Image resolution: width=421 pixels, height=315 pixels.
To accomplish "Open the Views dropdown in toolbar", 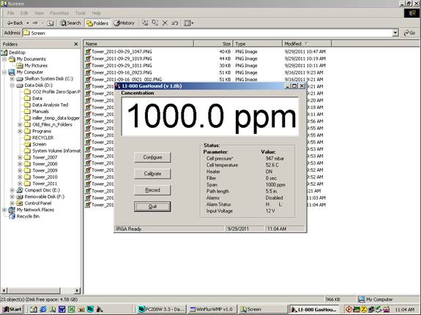I will 188,23.
